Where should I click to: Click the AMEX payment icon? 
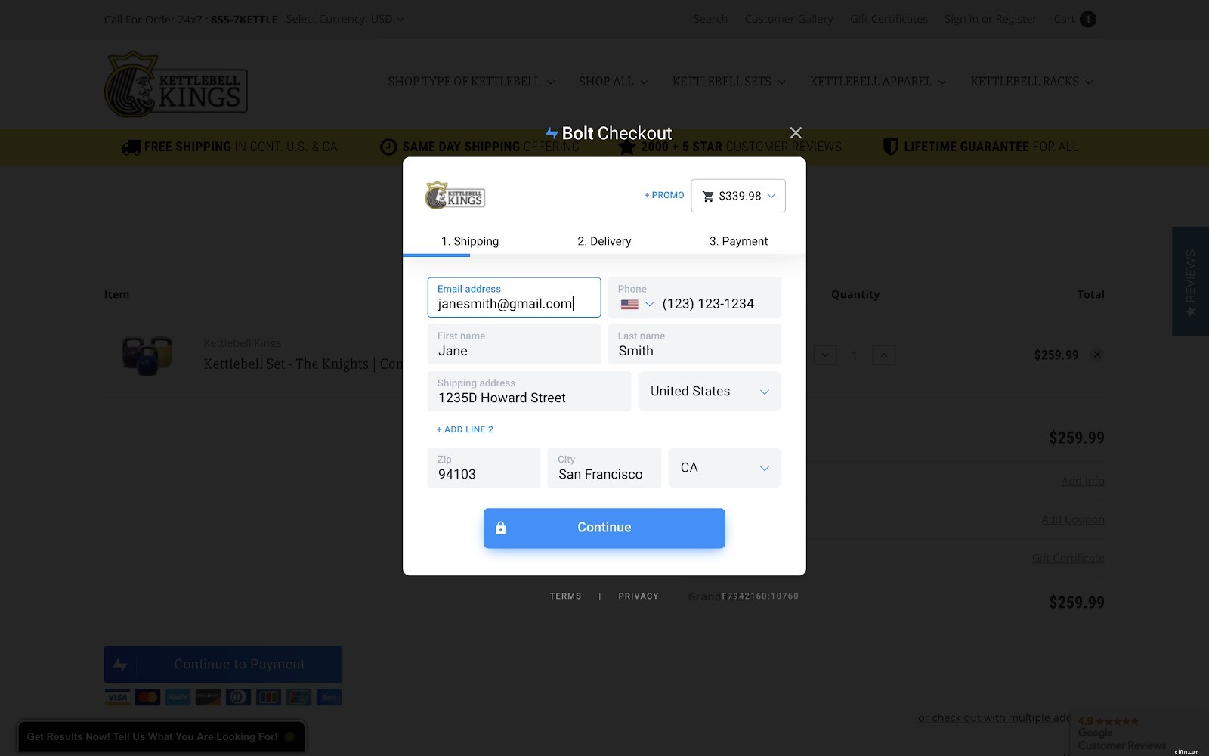(178, 697)
